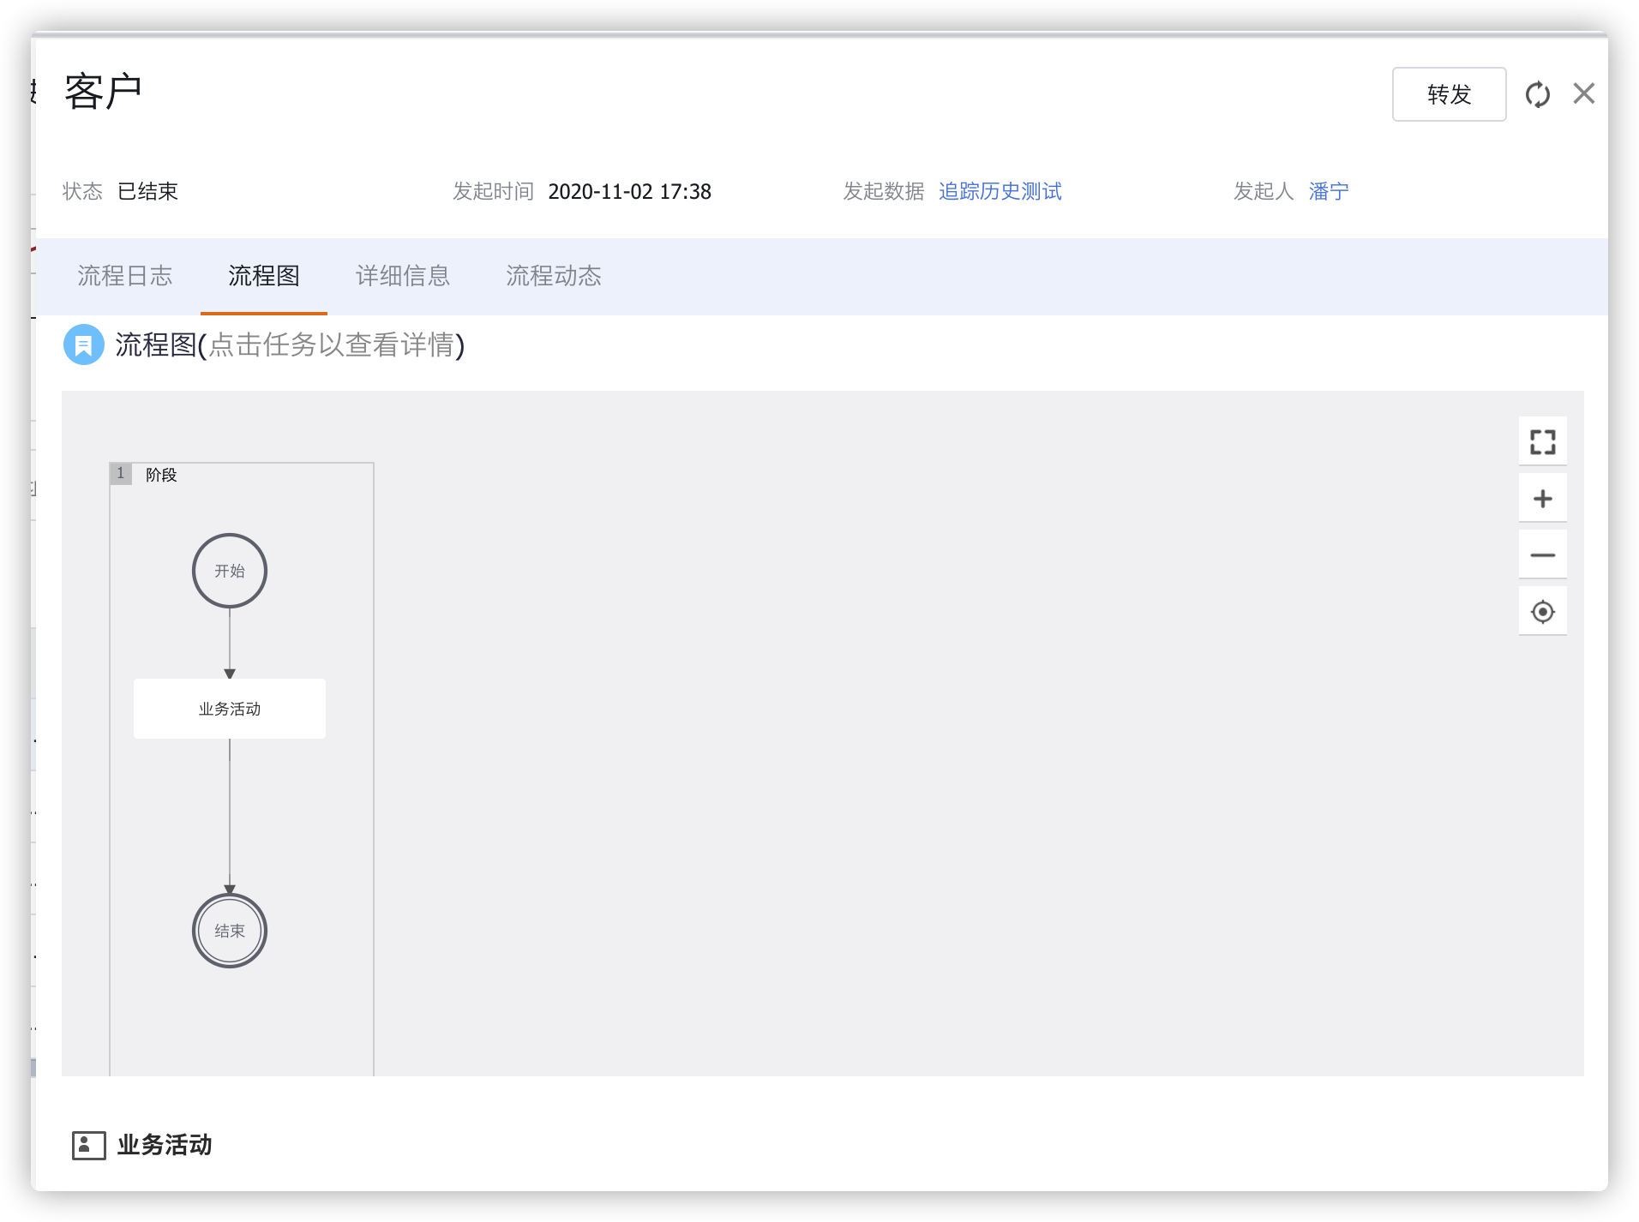Click the person card icon beside 业务活动
1639x1222 pixels.
88,1145
